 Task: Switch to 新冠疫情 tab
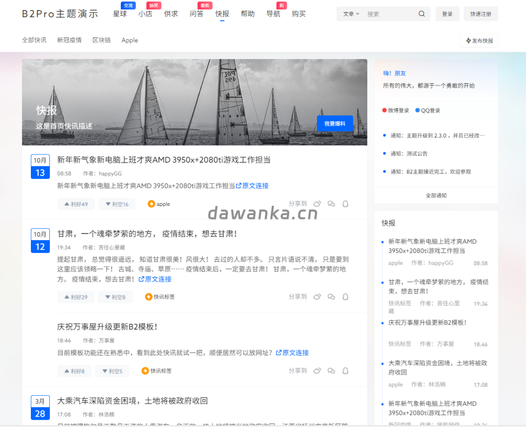tap(69, 40)
